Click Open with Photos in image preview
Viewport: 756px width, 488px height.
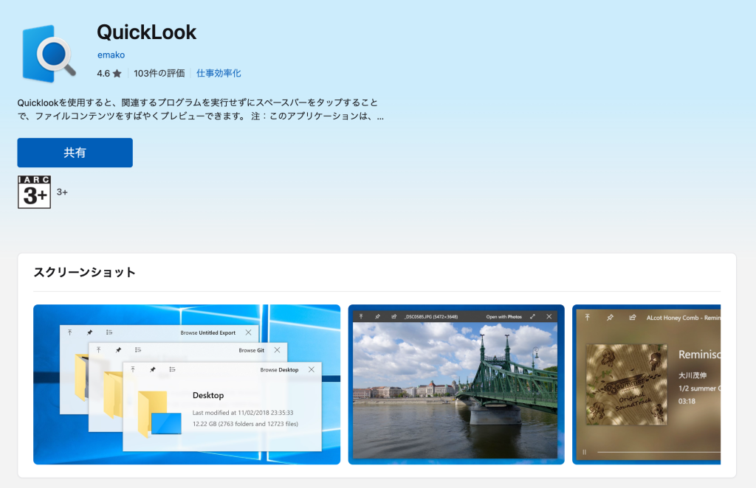(504, 317)
